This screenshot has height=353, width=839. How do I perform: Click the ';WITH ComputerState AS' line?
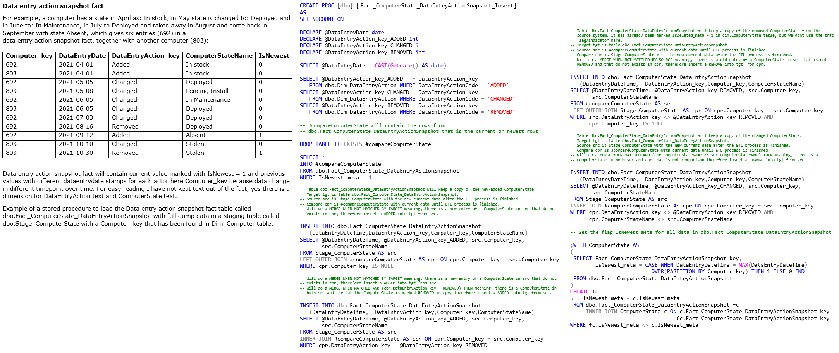pyautogui.click(x=604, y=245)
